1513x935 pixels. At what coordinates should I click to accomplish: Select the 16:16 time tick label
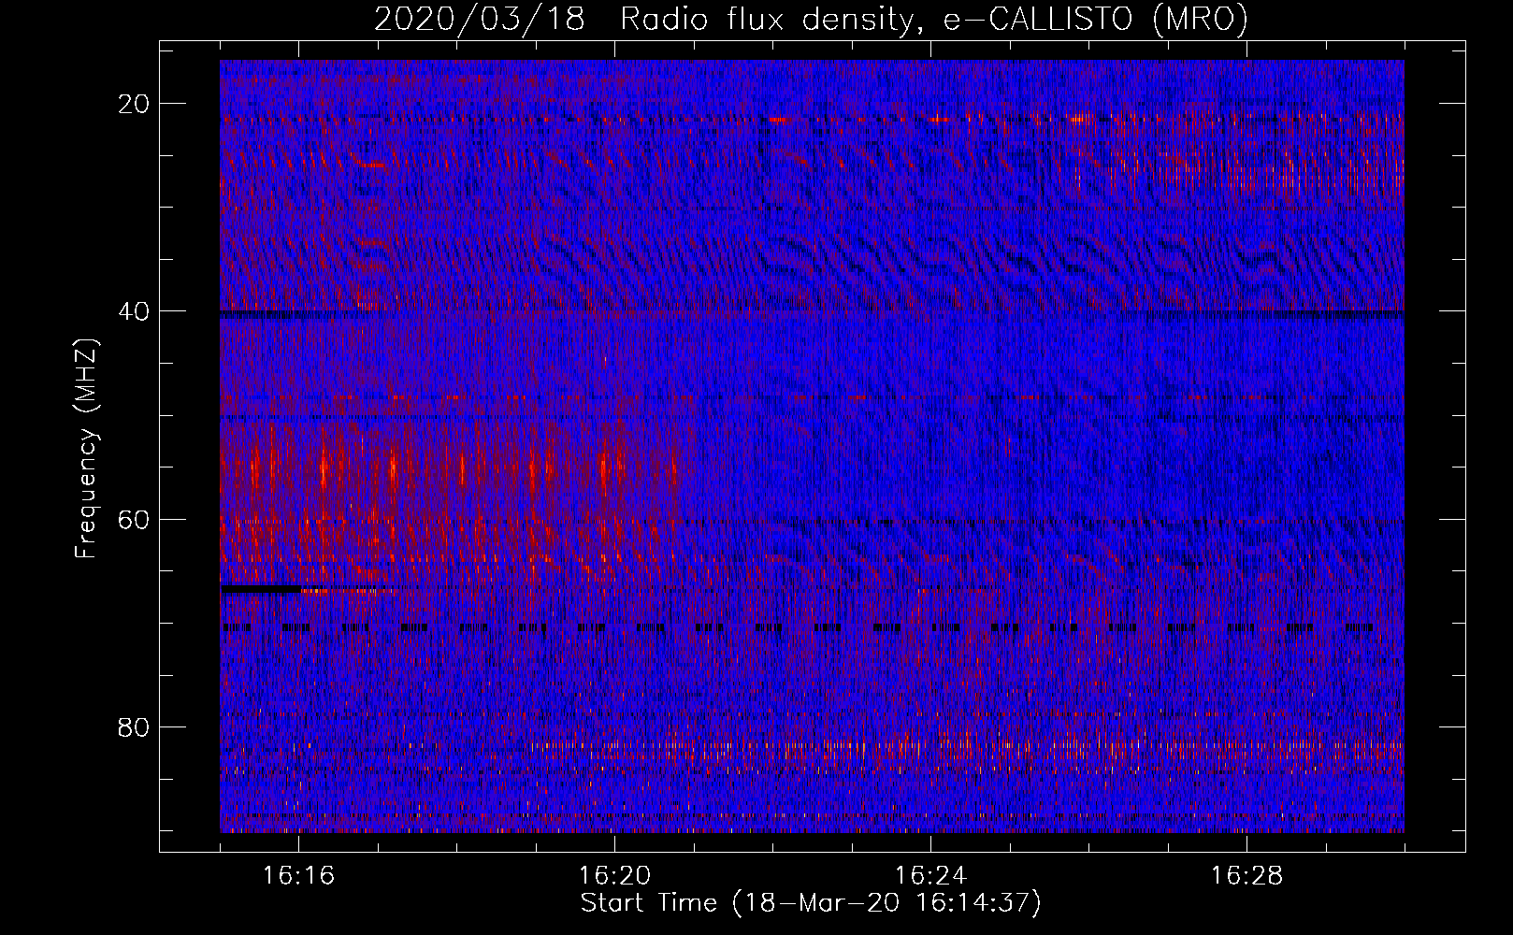click(298, 876)
